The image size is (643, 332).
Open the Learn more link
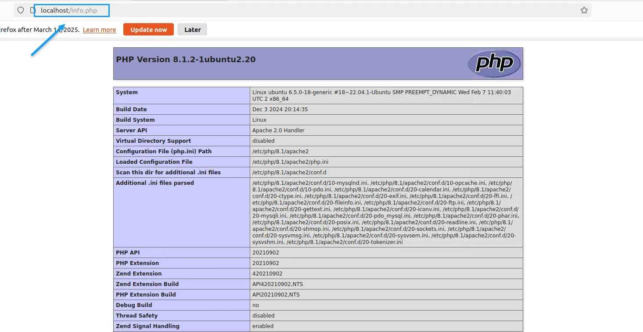tap(99, 30)
